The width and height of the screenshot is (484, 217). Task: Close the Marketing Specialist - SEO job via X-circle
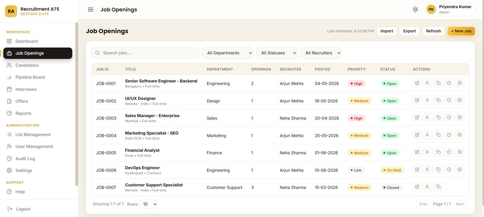(x=460, y=135)
